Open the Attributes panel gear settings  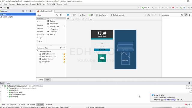(x=190, y=15)
